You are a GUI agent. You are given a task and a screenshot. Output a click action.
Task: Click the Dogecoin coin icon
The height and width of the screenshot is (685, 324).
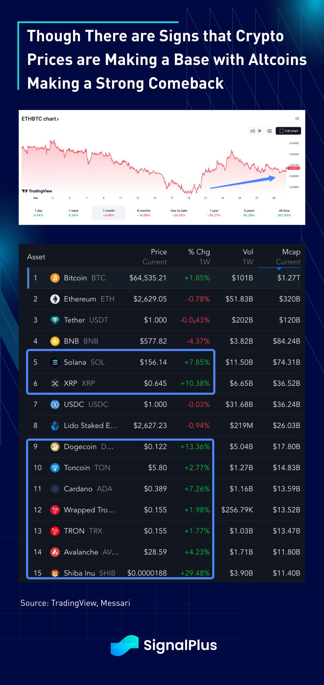(55, 447)
